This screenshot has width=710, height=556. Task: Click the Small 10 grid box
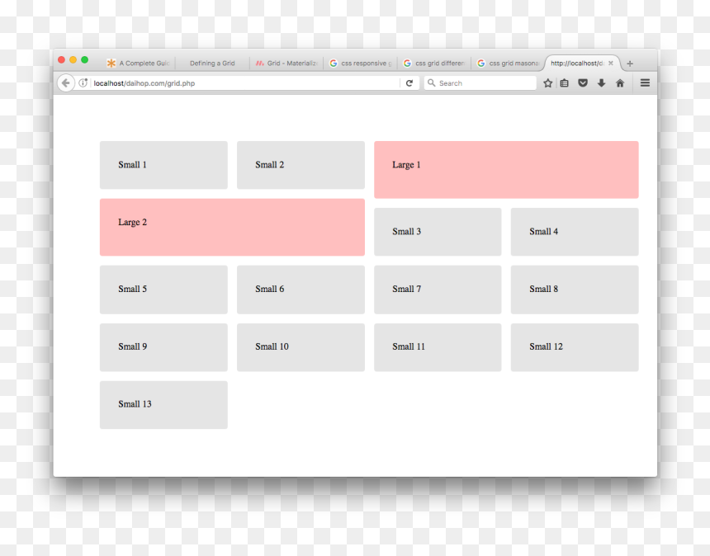(301, 347)
